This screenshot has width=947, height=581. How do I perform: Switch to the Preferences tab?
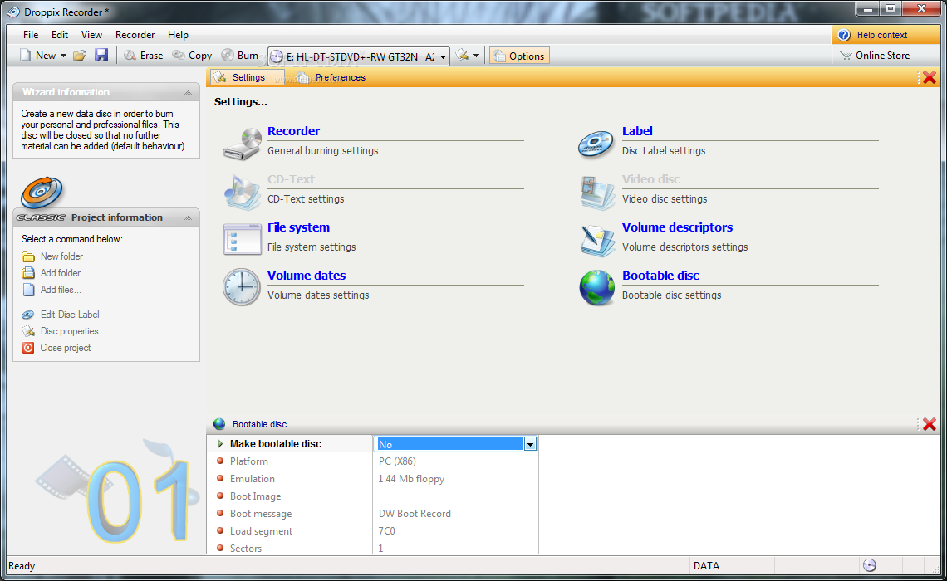(331, 77)
